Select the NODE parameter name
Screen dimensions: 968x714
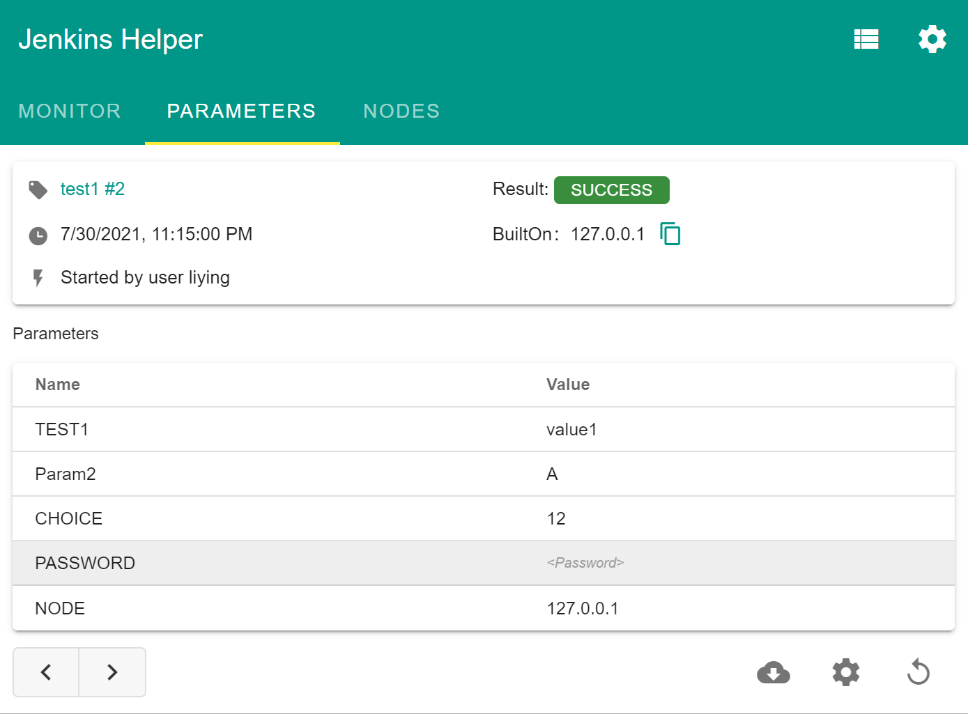(60, 608)
